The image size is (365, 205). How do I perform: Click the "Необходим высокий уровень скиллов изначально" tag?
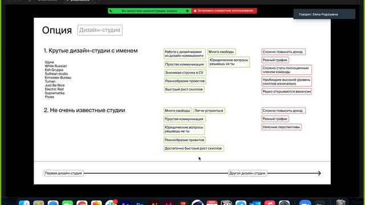(x=286, y=81)
